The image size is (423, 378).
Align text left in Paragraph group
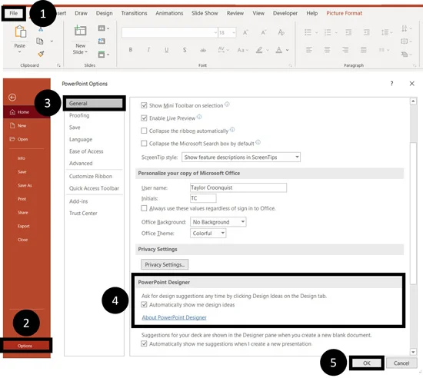coord(309,50)
